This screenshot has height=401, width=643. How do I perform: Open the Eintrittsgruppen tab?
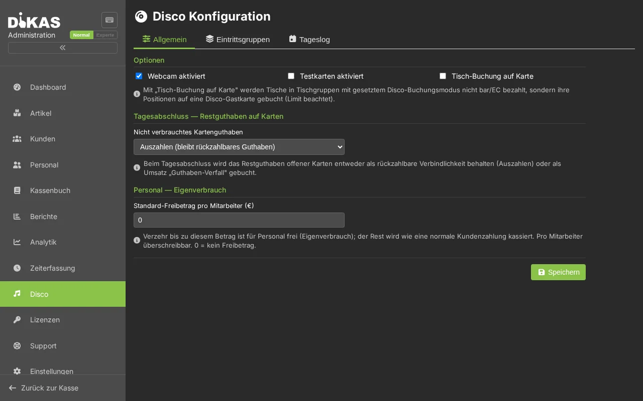coord(238,39)
